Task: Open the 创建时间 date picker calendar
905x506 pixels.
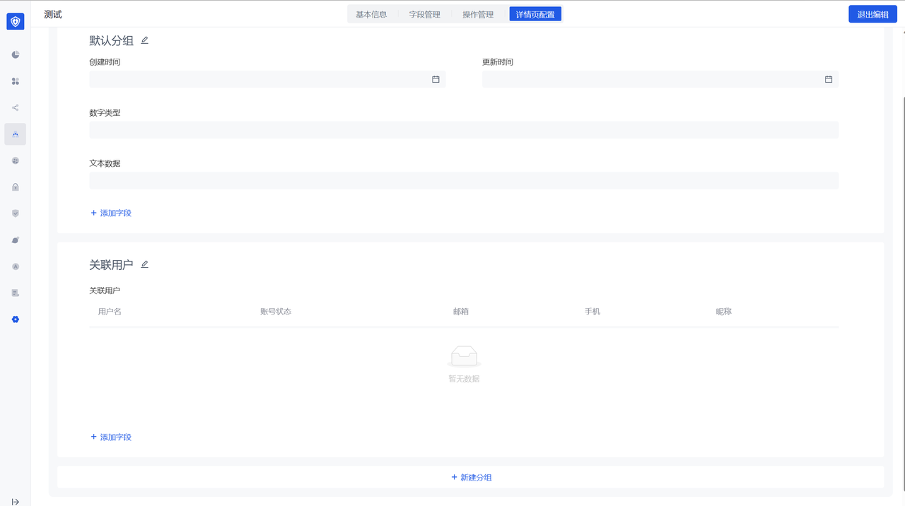Action: point(436,79)
